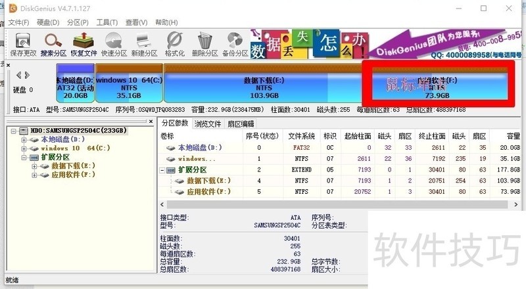Screen dimensions: 526x289
Task: Select 应用软件(F:) in the left tree
Action: click(x=73, y=174)
